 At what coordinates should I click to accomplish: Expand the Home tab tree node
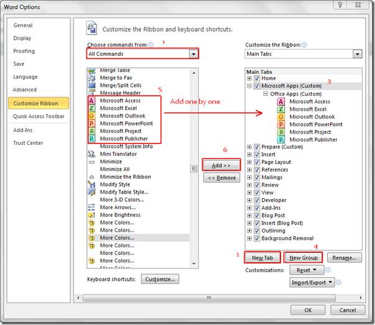tap(250, 79)
